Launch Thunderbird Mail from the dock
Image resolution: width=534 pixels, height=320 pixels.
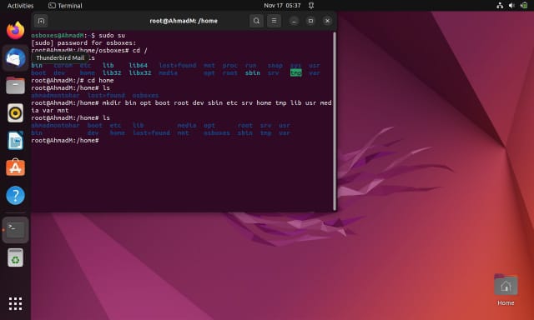[15, 58]
